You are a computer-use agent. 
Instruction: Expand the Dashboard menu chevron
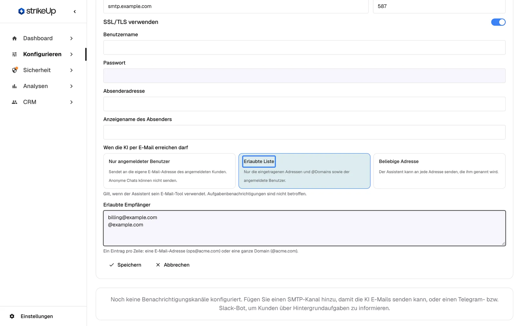[71, 38]
